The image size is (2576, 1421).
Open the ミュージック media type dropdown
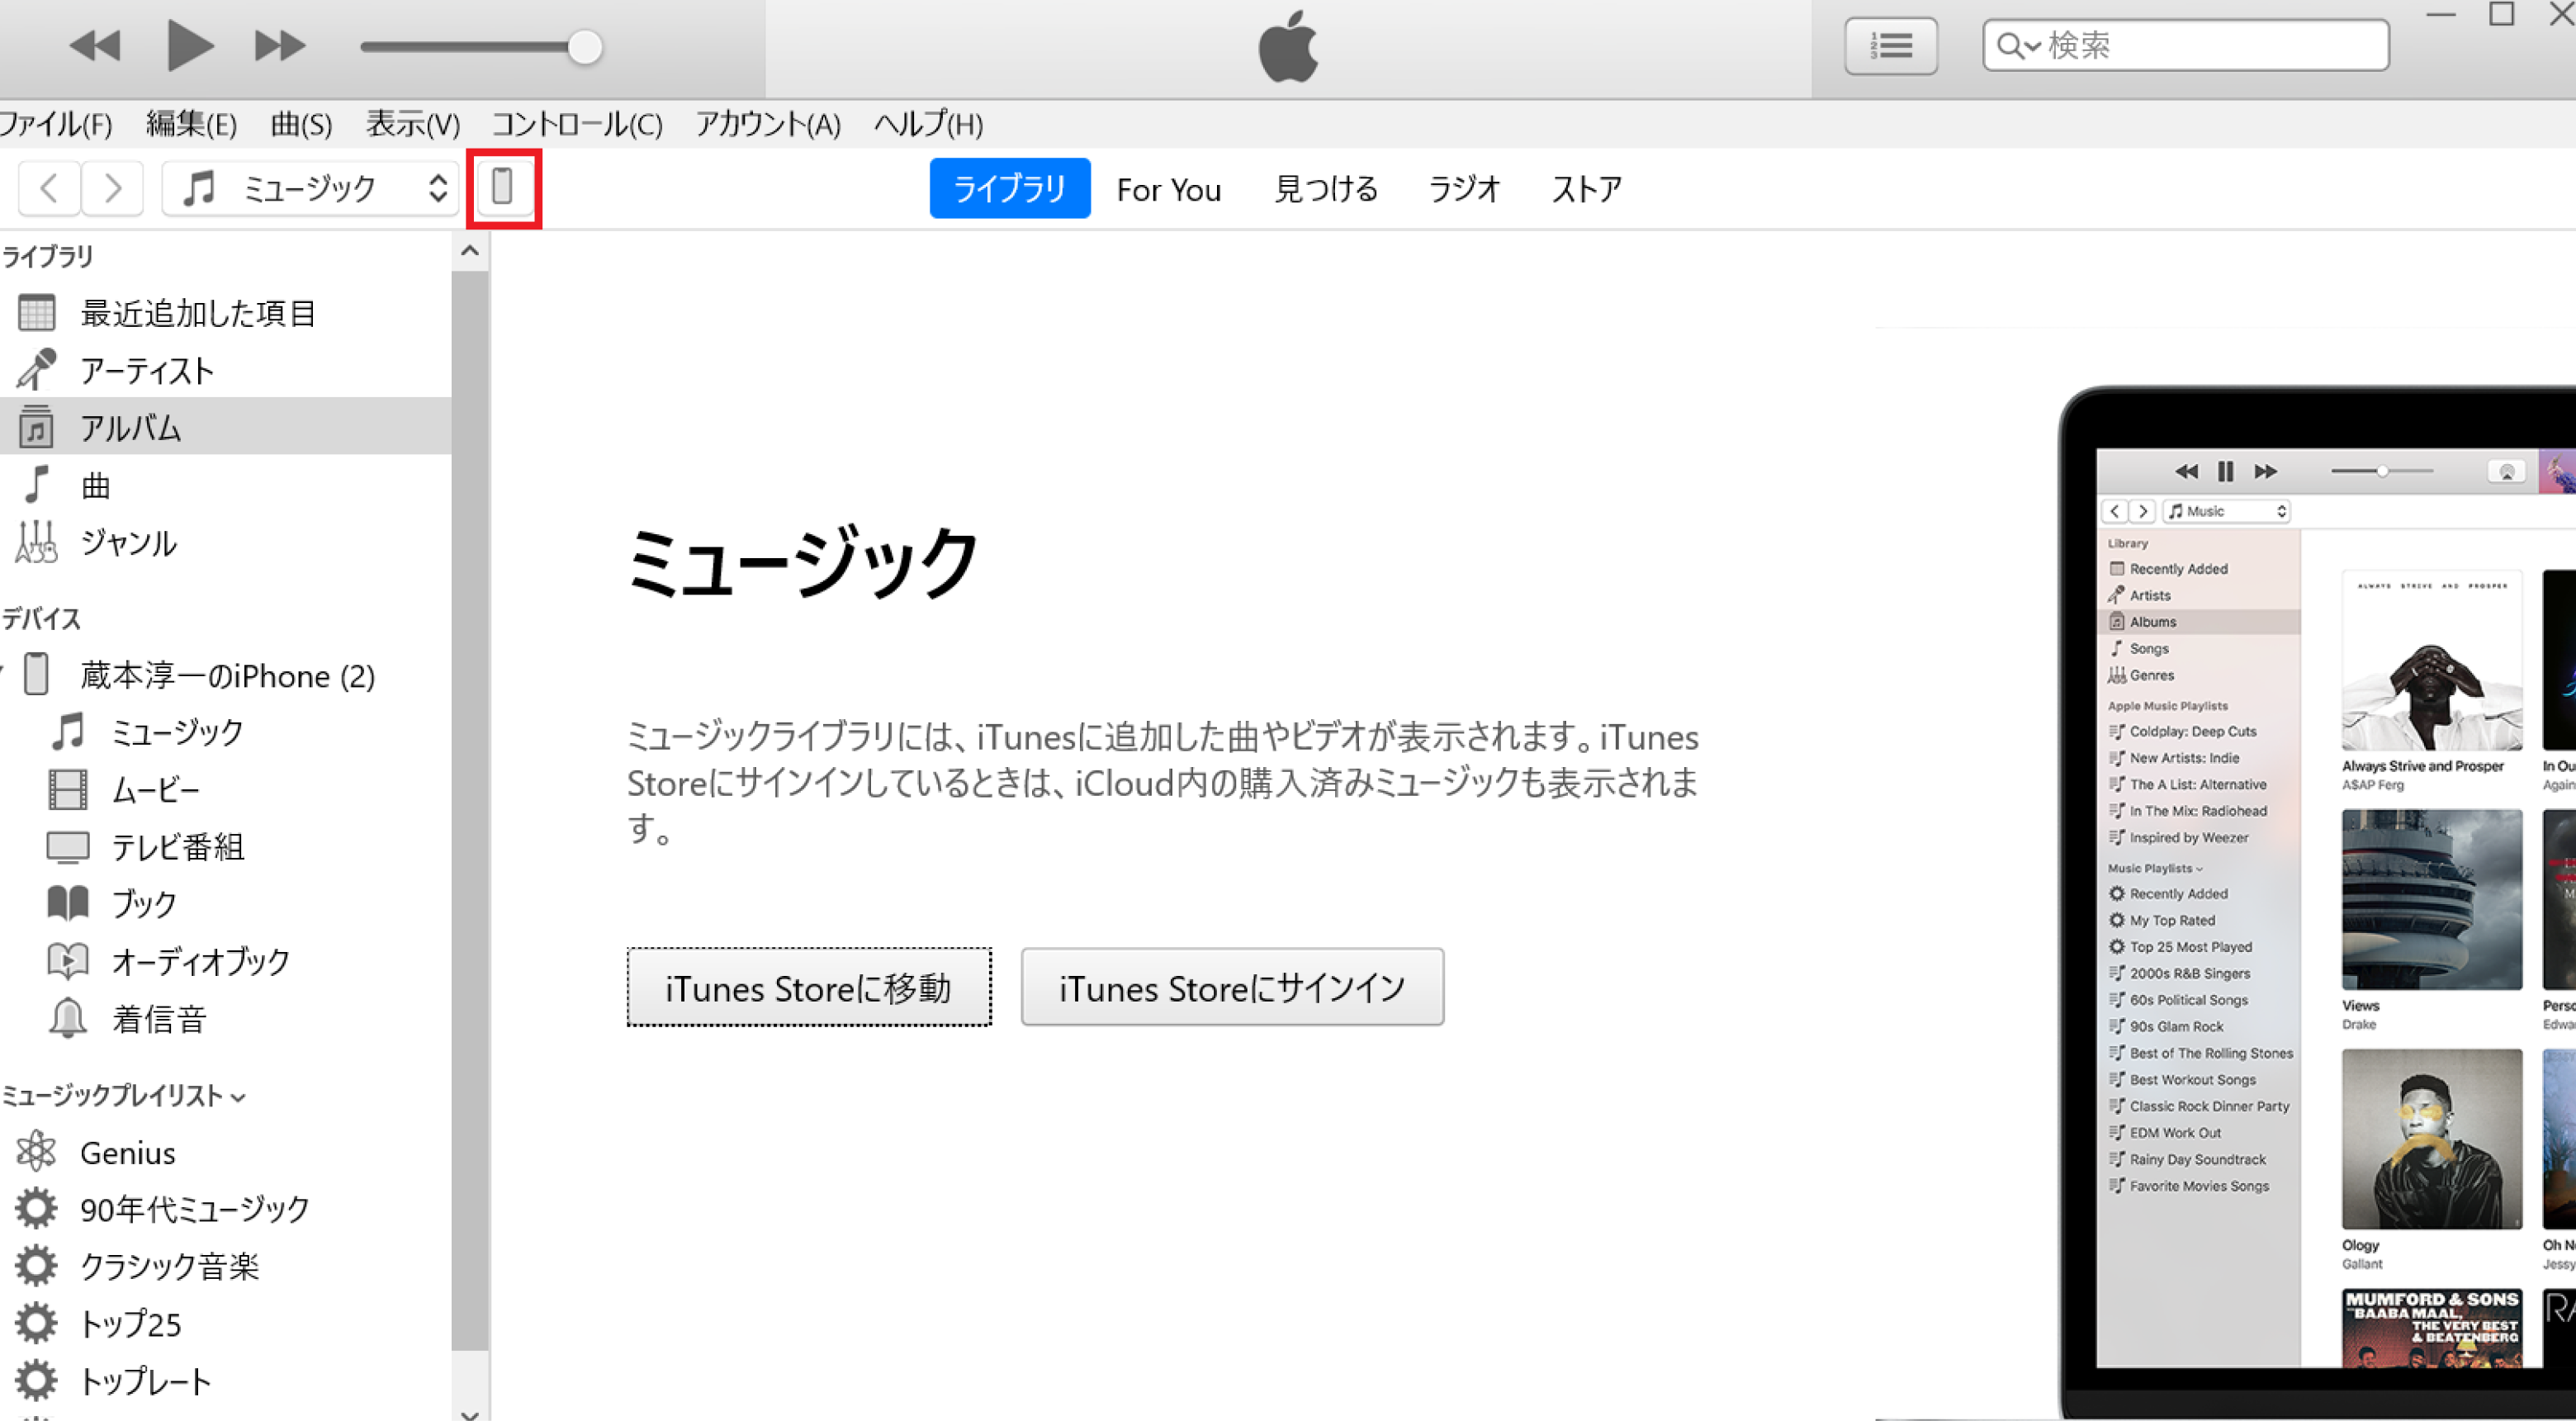click(311, 188)
